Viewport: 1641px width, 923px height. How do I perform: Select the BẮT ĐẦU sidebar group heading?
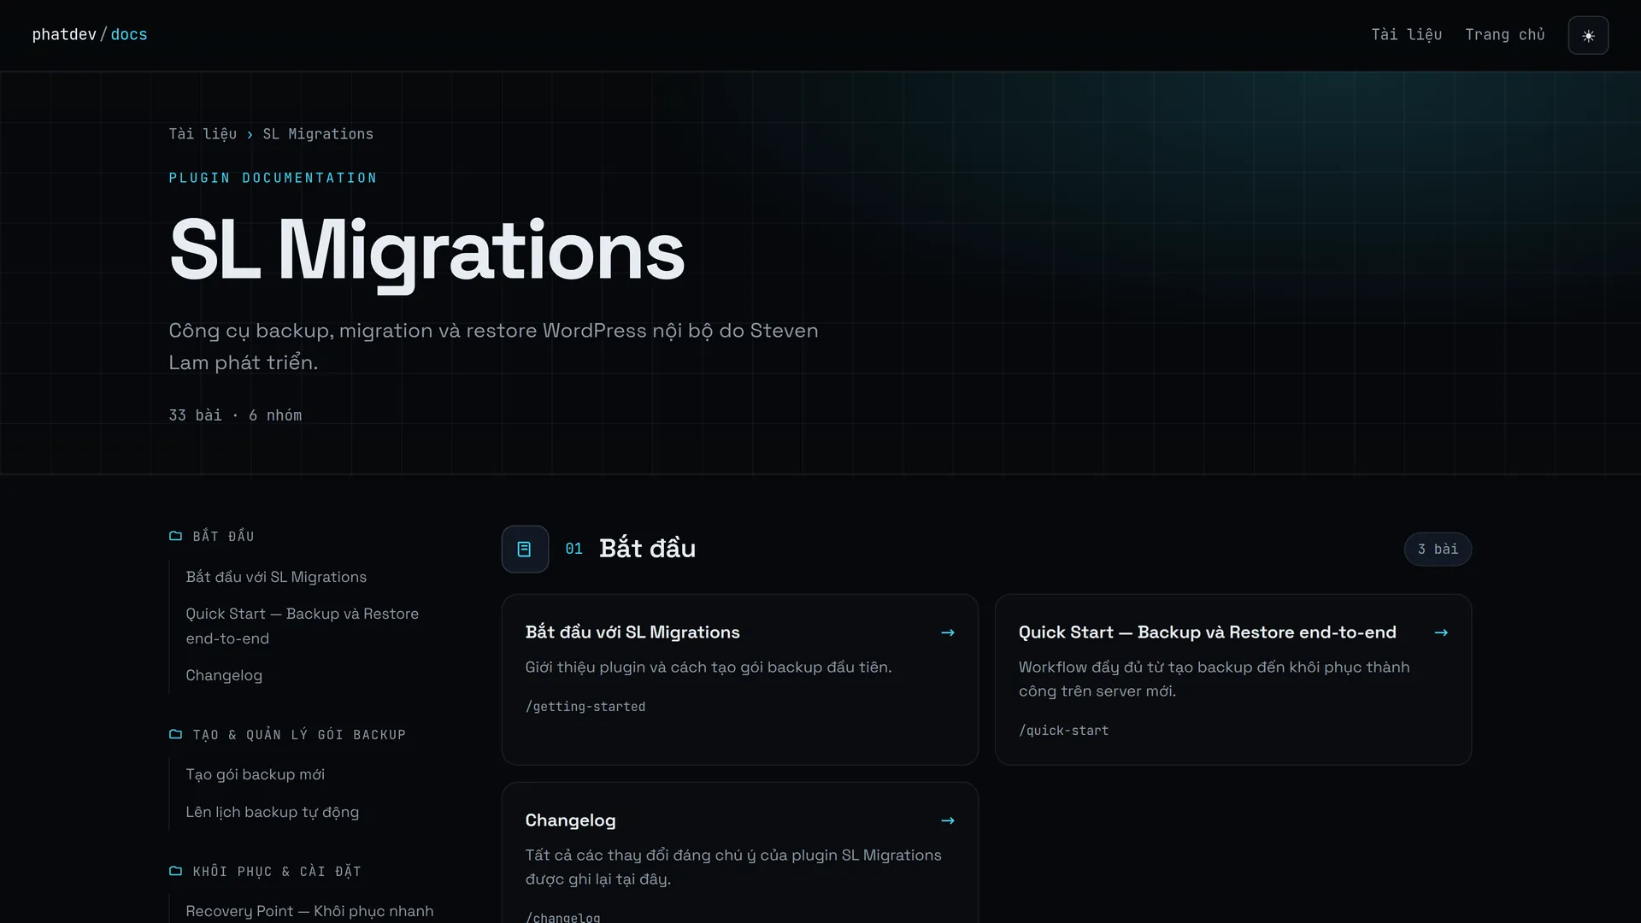223,536
